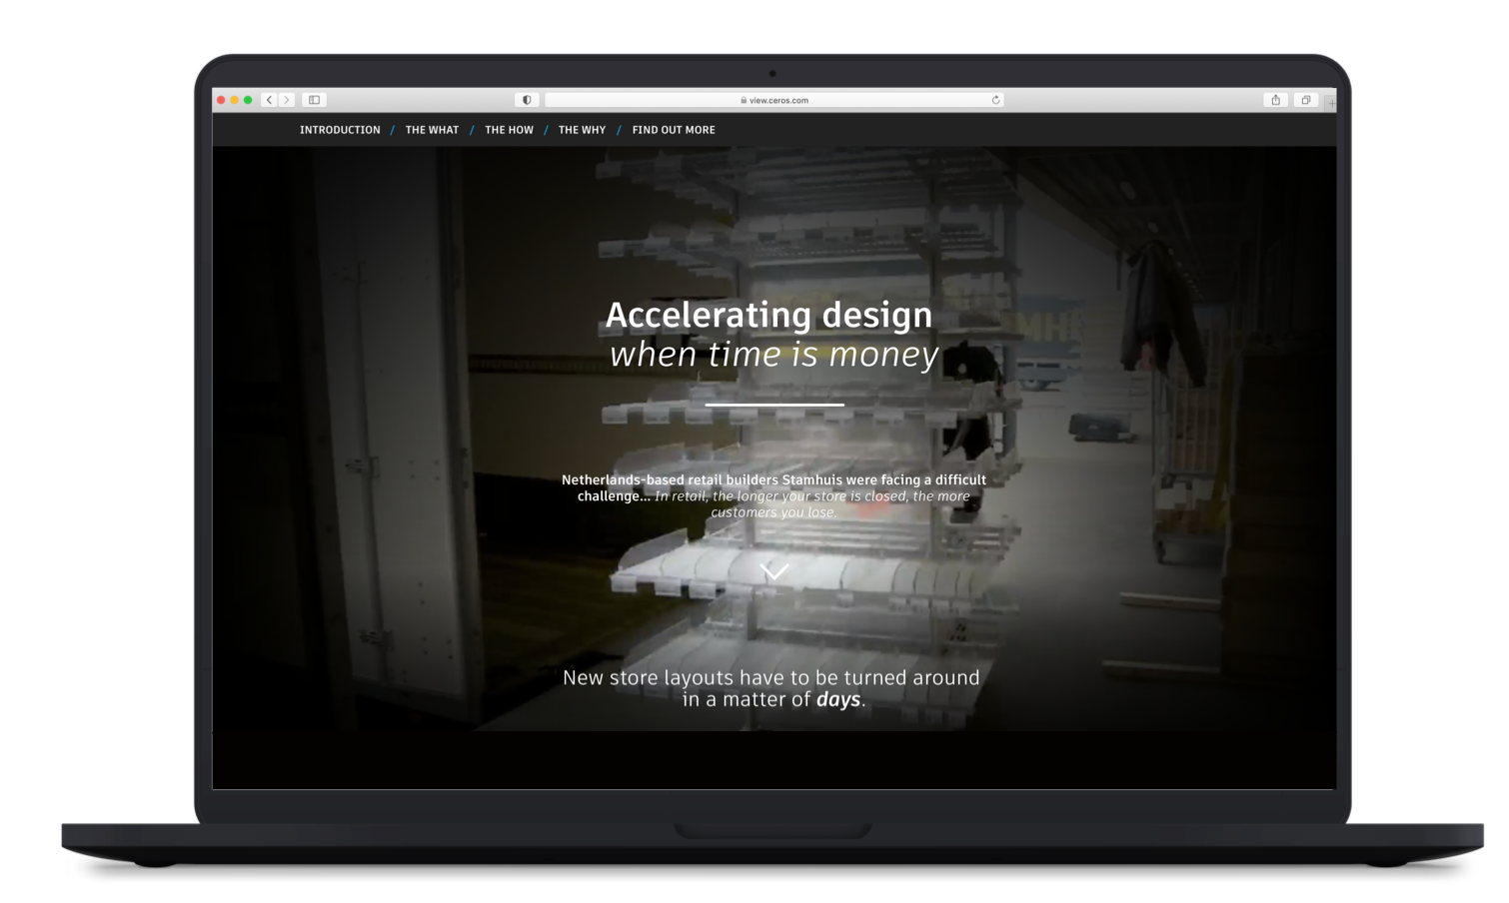
Task: Select The Why in navigation
Action: coord(582,130)
